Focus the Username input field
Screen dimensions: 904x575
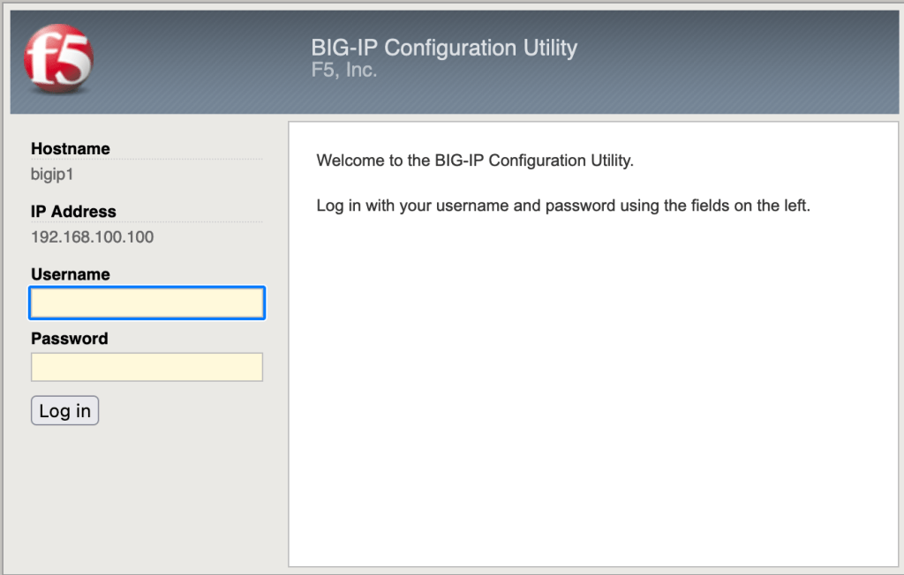tap(147, 303)
